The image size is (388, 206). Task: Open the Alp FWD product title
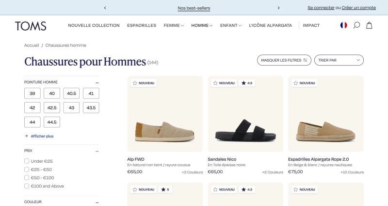(136, 159)
